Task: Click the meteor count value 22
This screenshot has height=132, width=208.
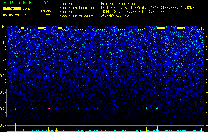Action: pyautogui.click(x=48, y=15)
